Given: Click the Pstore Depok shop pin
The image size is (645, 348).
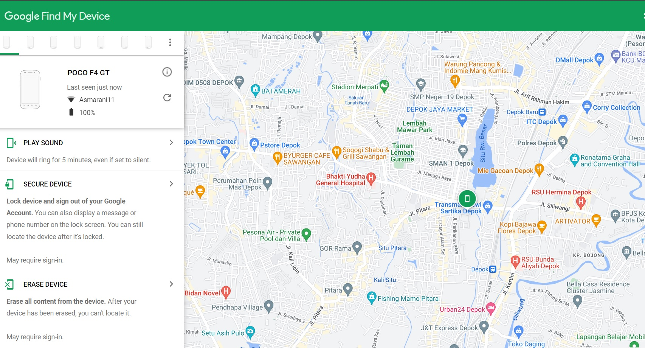Looking at the screenshot, I should coord(254,144).
